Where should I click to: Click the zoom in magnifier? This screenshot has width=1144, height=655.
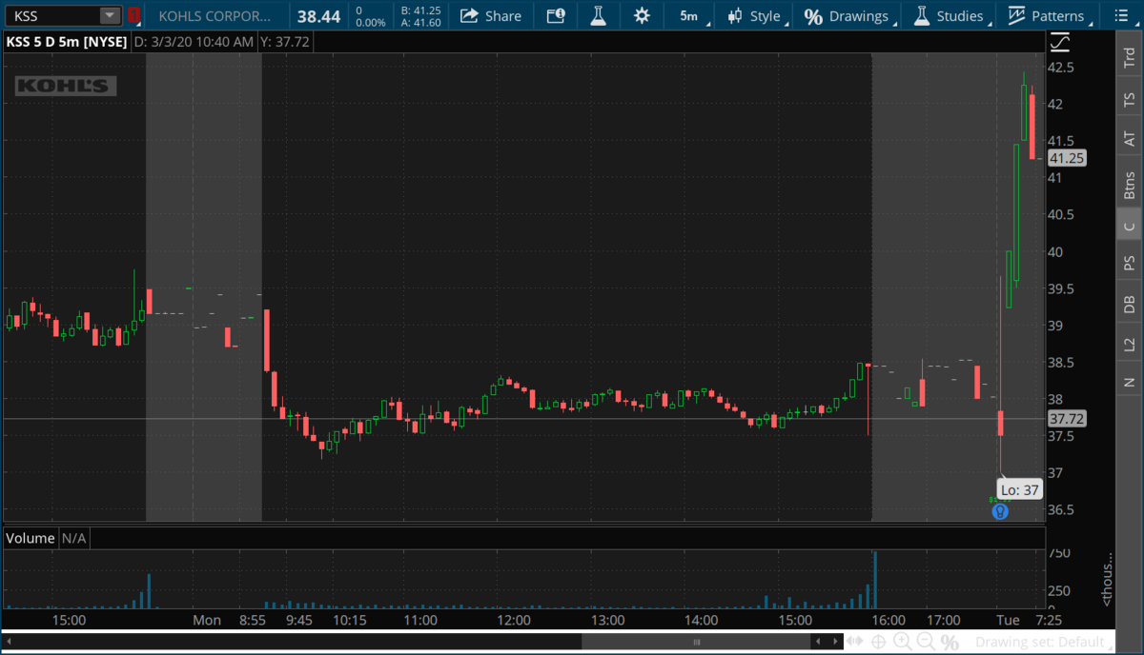902,643
